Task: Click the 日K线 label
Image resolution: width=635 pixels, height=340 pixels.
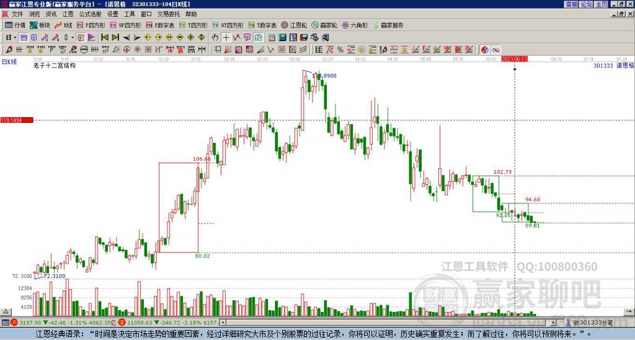Action: (x=9, y=61)
